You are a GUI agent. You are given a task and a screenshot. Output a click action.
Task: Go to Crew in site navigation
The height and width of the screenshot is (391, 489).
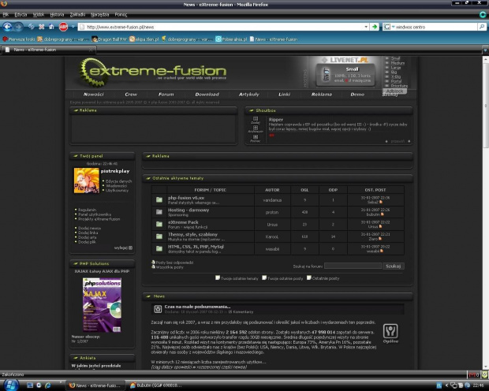(131, 94)
